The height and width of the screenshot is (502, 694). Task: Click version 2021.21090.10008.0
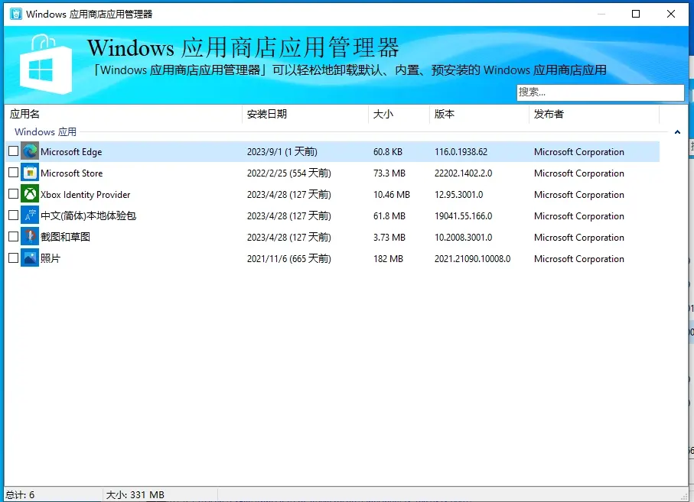tap(472, 259)
